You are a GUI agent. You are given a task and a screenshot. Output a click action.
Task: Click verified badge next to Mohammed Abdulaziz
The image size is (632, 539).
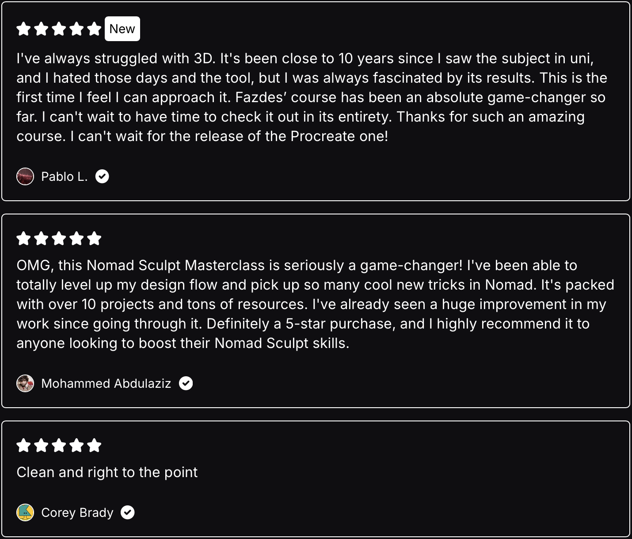[186, 383]
